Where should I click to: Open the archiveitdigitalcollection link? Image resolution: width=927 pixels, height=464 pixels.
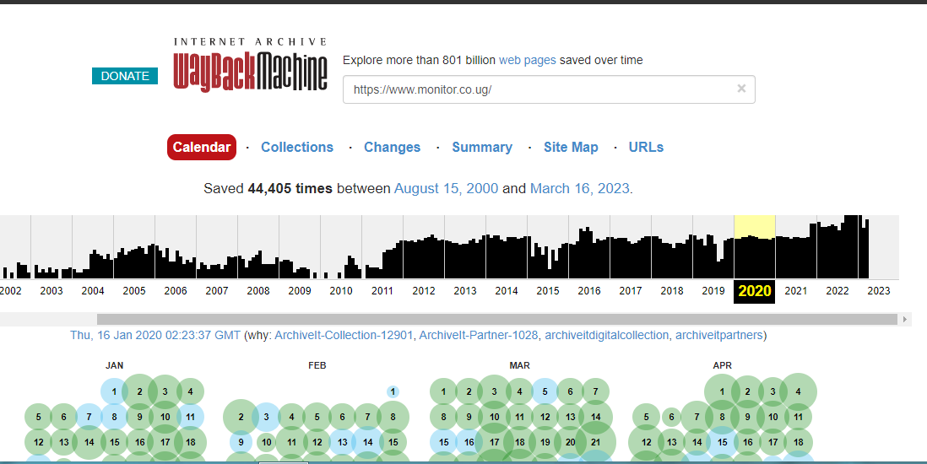click(606, 335)
